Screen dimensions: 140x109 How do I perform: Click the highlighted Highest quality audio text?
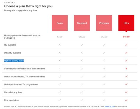(14, 61)
